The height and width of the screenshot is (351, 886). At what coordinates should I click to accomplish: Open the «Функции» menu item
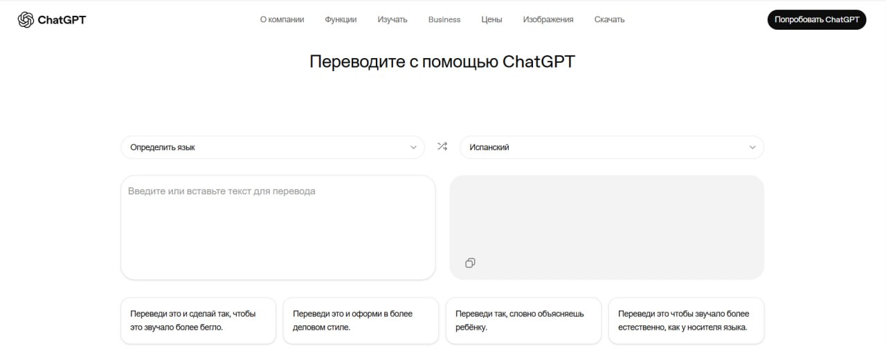pos(341,19)
